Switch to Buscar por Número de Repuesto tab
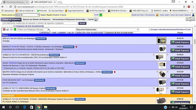Image resolution: width=196 pixels, height=110 pixels. 37,20
